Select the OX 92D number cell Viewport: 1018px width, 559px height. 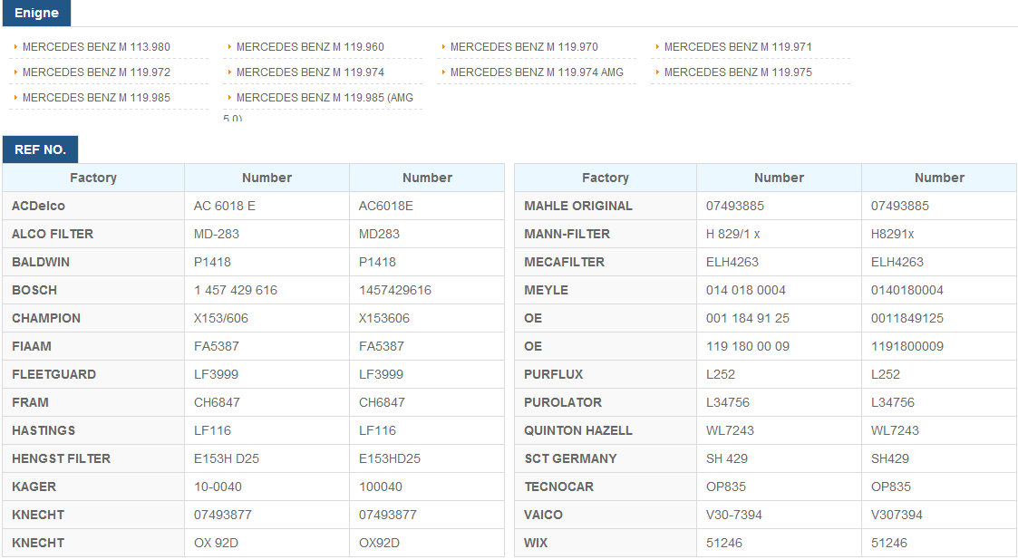(267, 543)
